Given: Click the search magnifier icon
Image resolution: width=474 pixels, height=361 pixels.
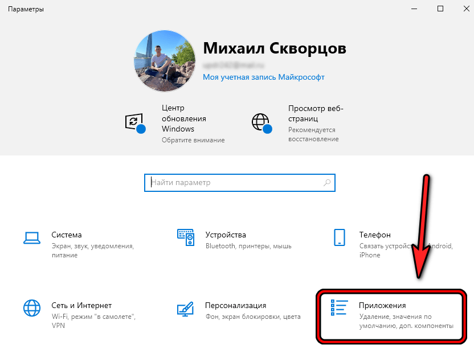Looking at the screenshot, I should tap(326, 183).
